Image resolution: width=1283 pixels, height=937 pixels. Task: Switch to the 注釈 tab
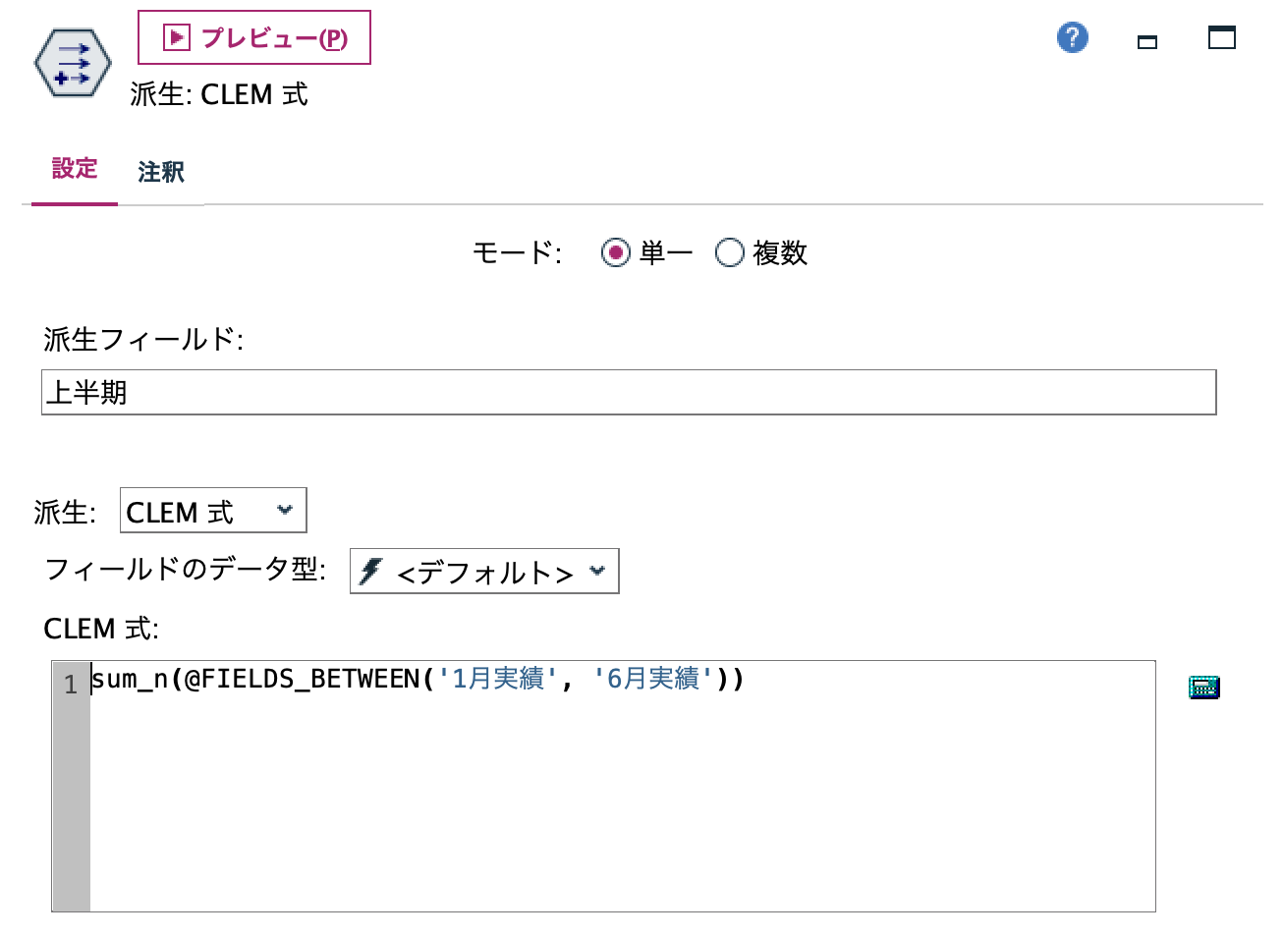pos(162,172)
